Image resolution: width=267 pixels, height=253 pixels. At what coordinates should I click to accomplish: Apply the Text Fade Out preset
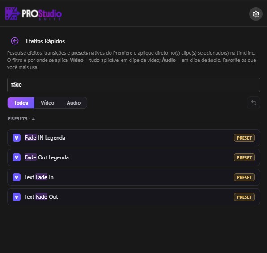(134, 197)
